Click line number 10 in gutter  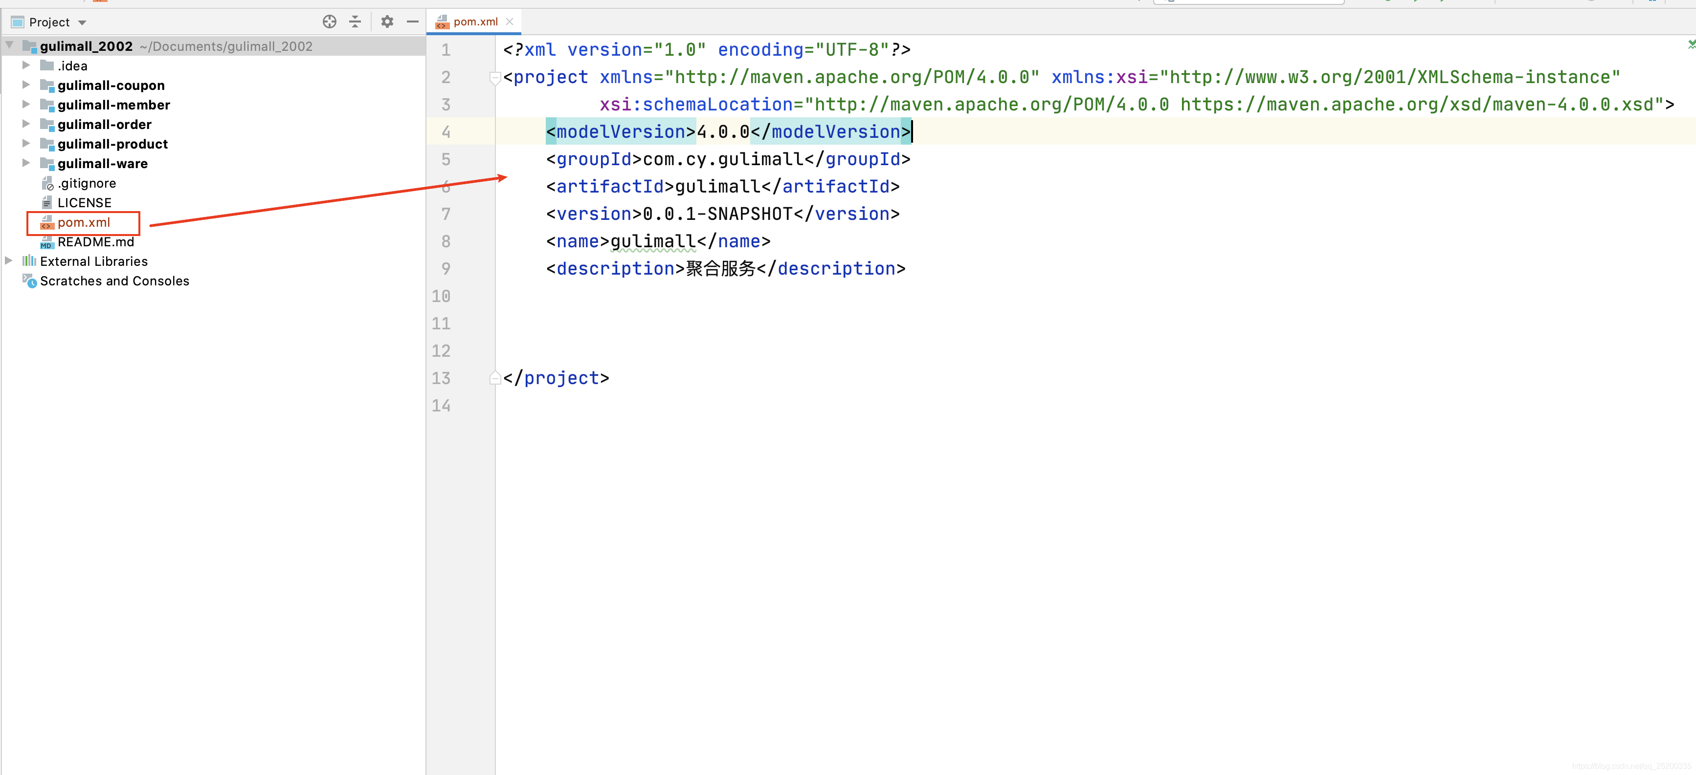click(441, 296)
